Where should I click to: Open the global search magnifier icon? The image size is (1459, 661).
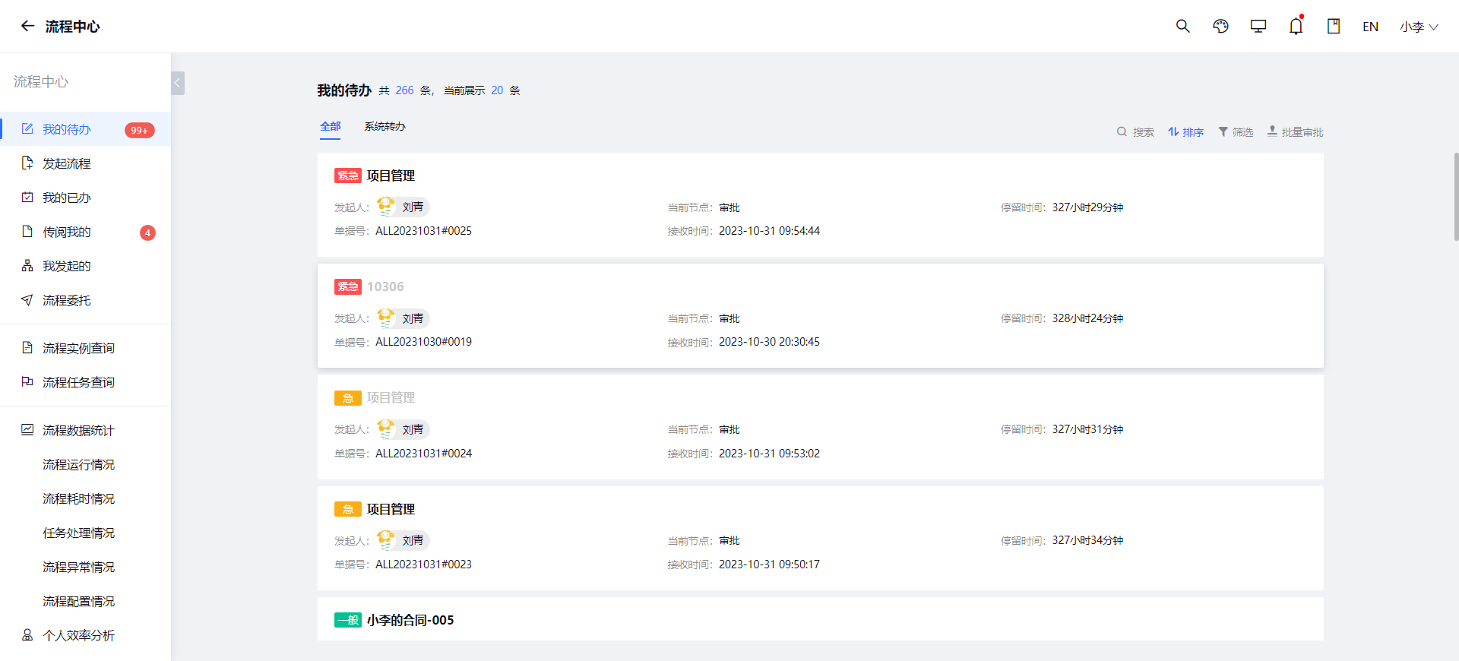[x=1182, y=26]
